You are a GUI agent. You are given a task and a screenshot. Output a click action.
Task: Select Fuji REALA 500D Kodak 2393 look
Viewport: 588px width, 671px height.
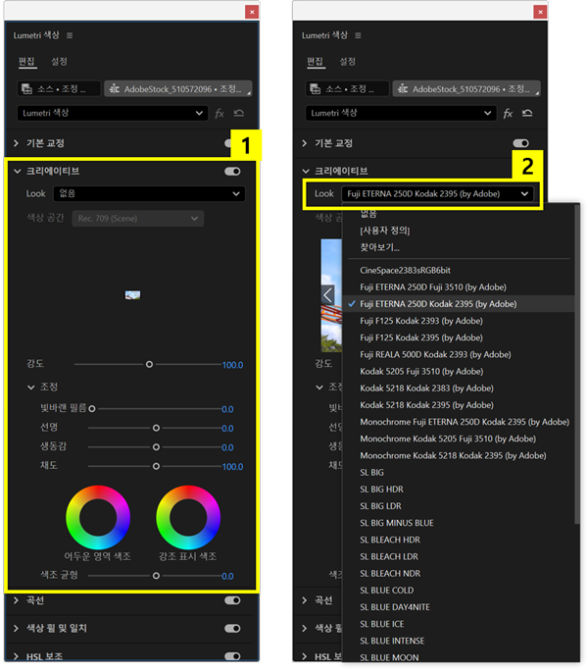[x=435, y=354]
